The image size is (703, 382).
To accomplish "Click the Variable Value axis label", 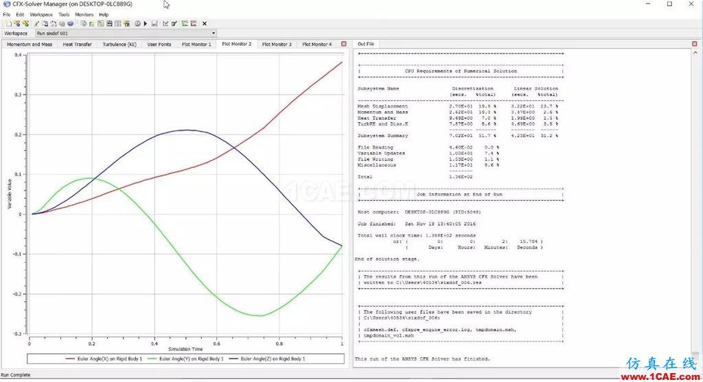I will click(x=10, y=193).
